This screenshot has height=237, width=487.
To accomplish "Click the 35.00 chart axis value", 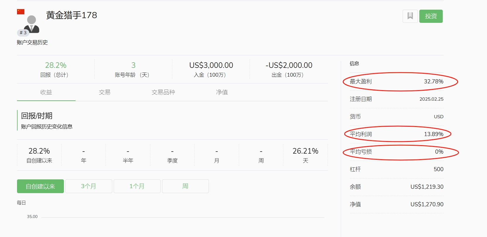I will tap(32, 217).
